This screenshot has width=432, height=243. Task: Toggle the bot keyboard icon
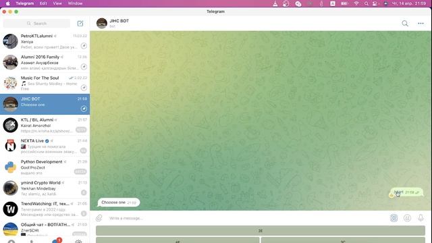click(394, 218)
